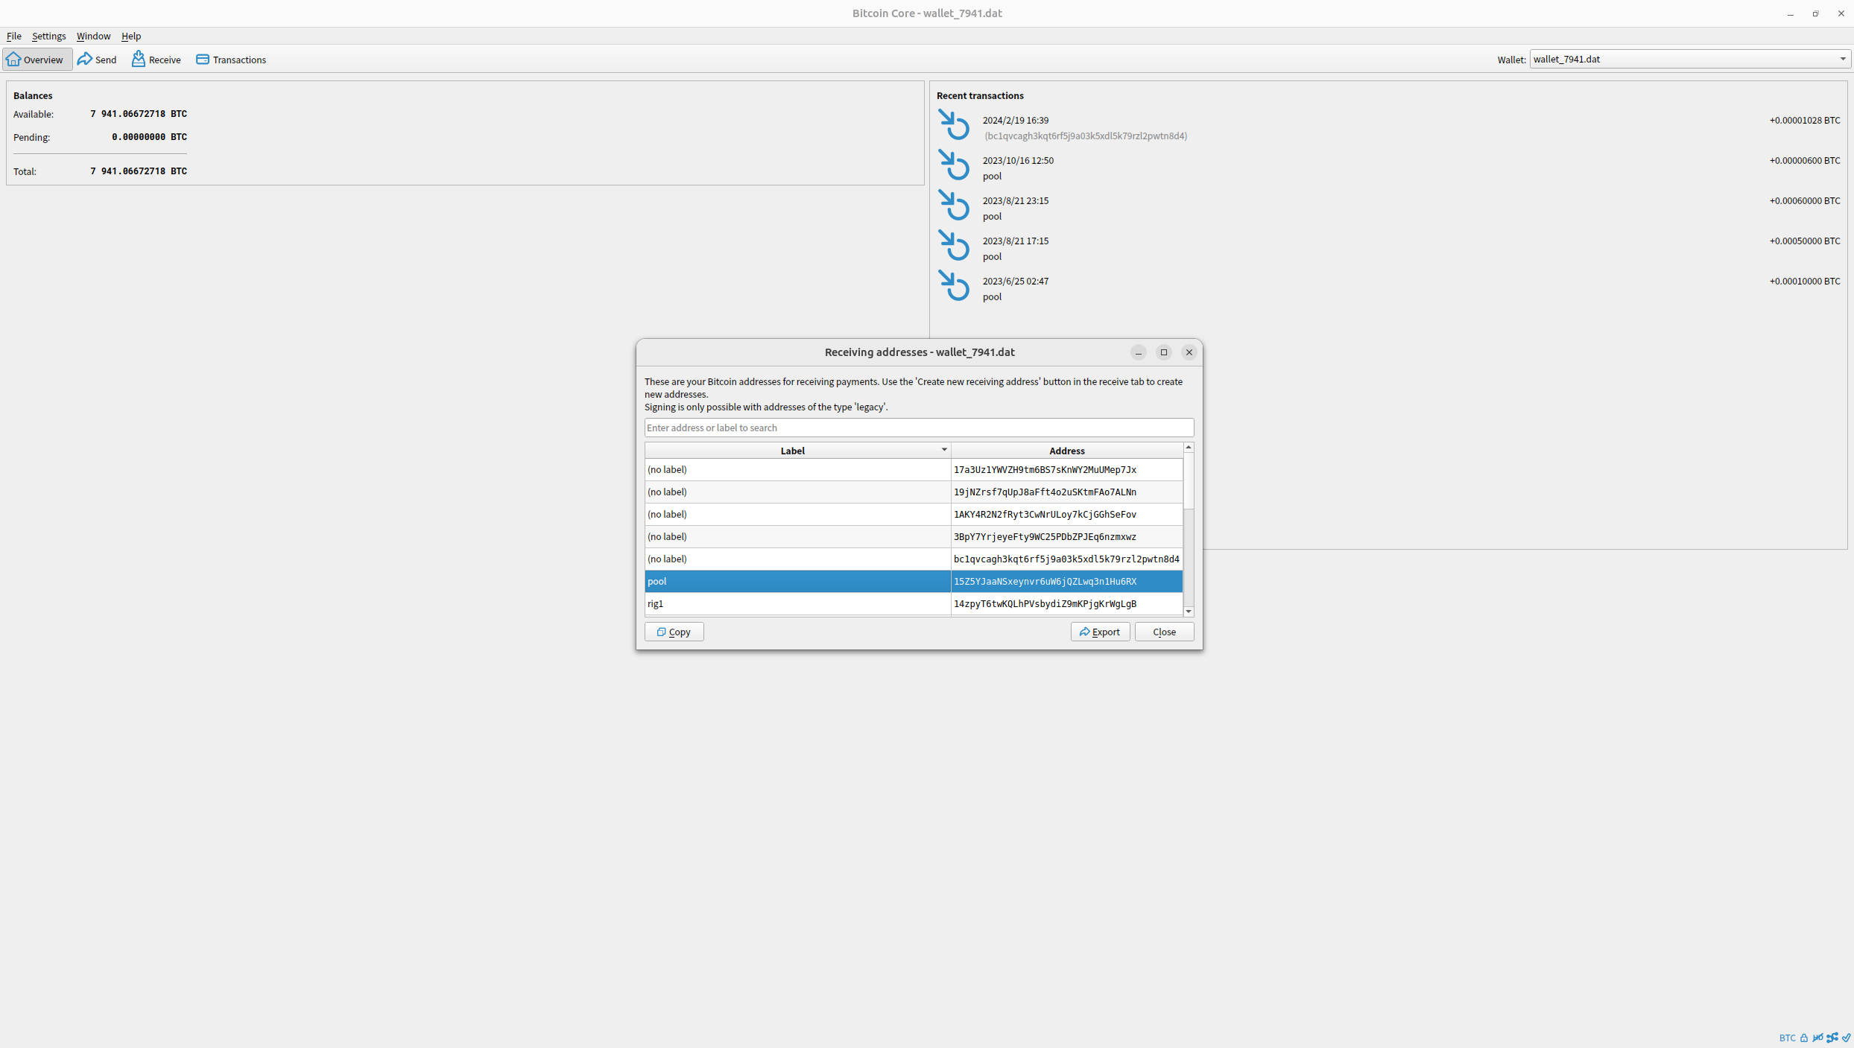Screen dimensions: 1854x1048
Task: Close the Receiving addresses dialog via X
Action: tap(1189, 352)
